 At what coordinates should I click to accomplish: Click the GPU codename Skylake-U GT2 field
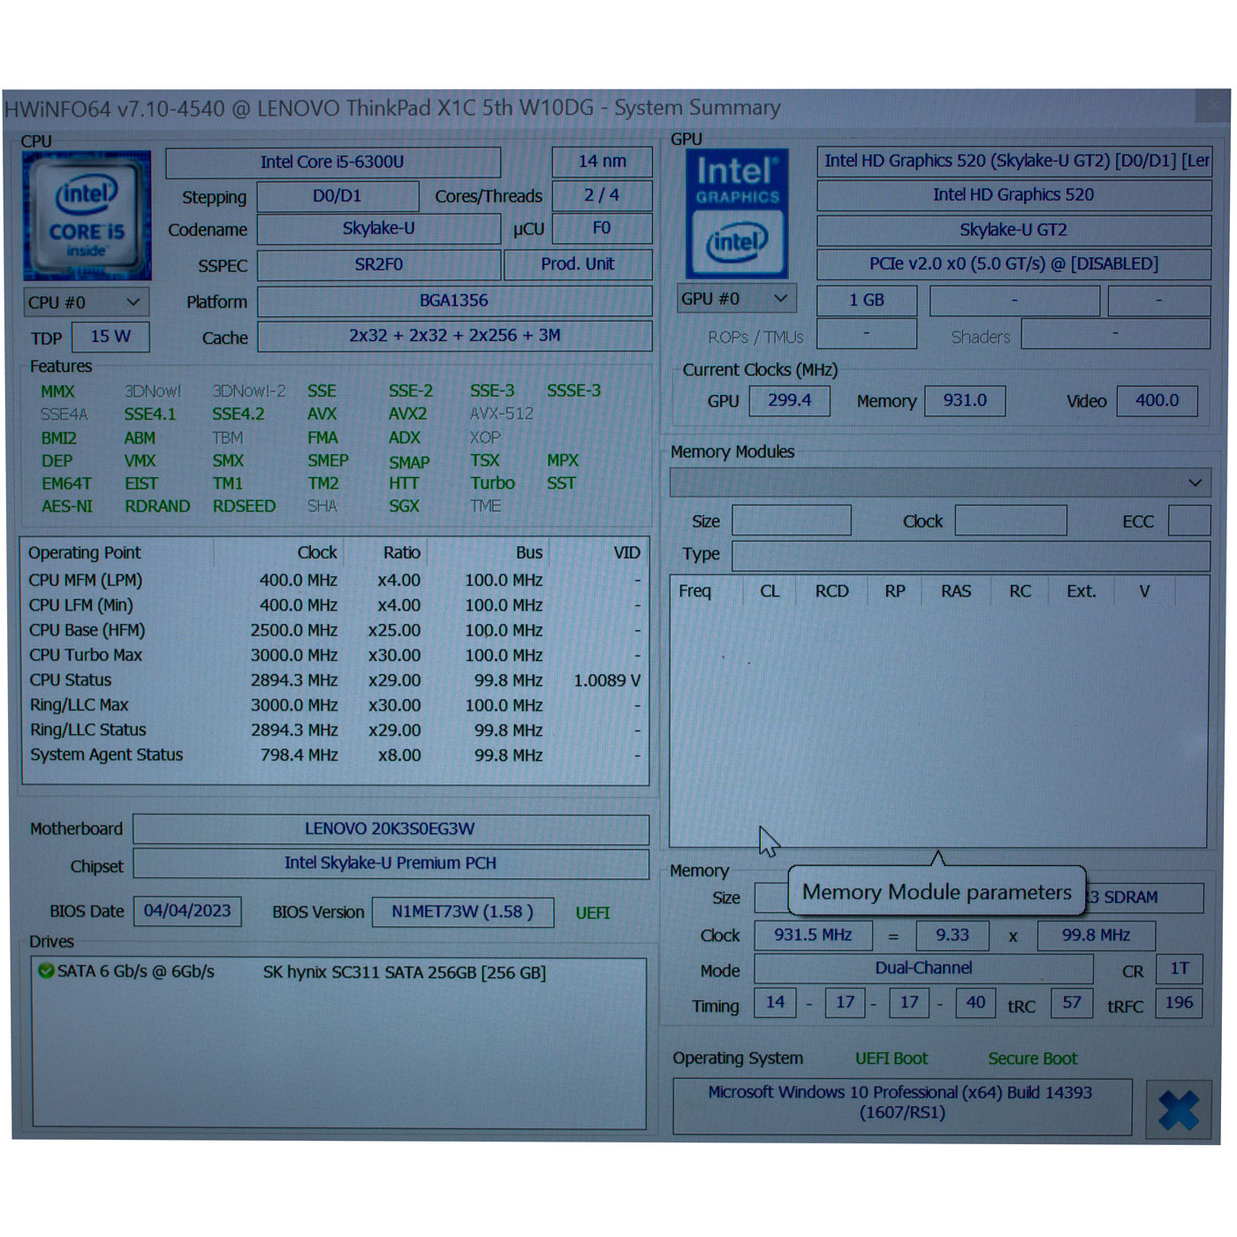point(1014,231)
